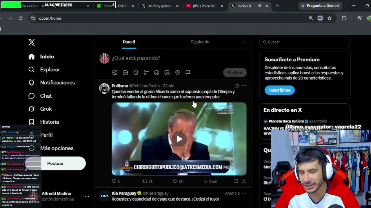Click the large Postear button in the sidebar
371x208 pixels.
[x=55, y=164]
